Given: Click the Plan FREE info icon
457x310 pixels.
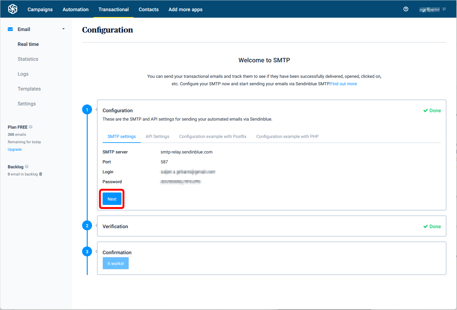Looking at the screenshot, I should point(31,127).
